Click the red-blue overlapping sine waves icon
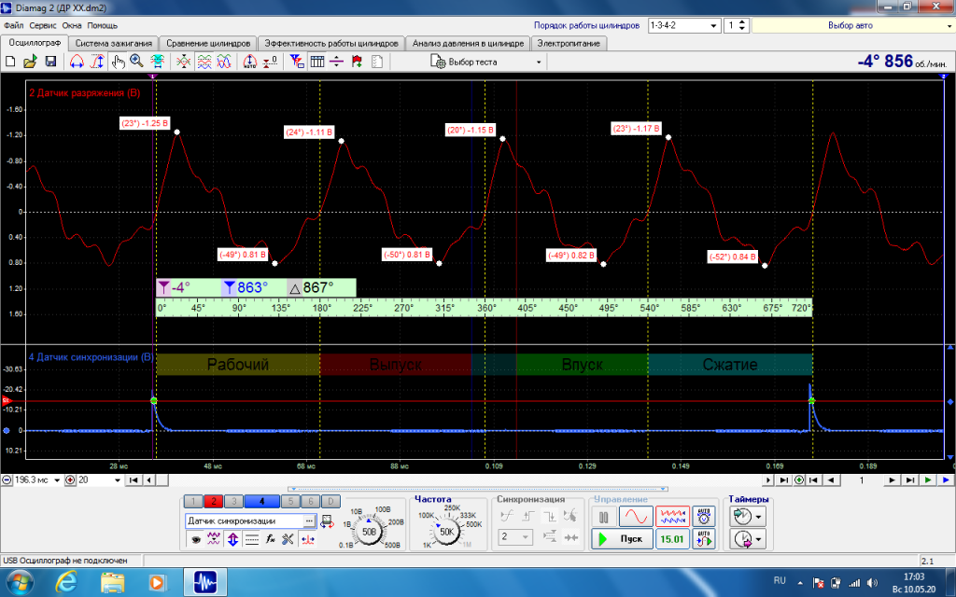The height and width of the screenshot is (597, 956). pyautogui.click(x=224, y=62)
